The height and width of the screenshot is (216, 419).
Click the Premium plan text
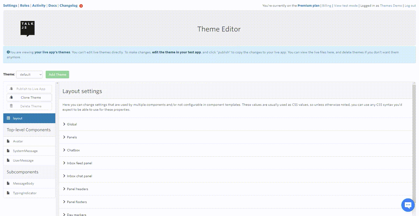pyautogui.click(x=309, y=6)
